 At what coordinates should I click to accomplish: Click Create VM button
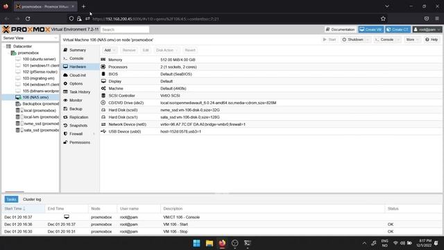(x=371, y=29)
